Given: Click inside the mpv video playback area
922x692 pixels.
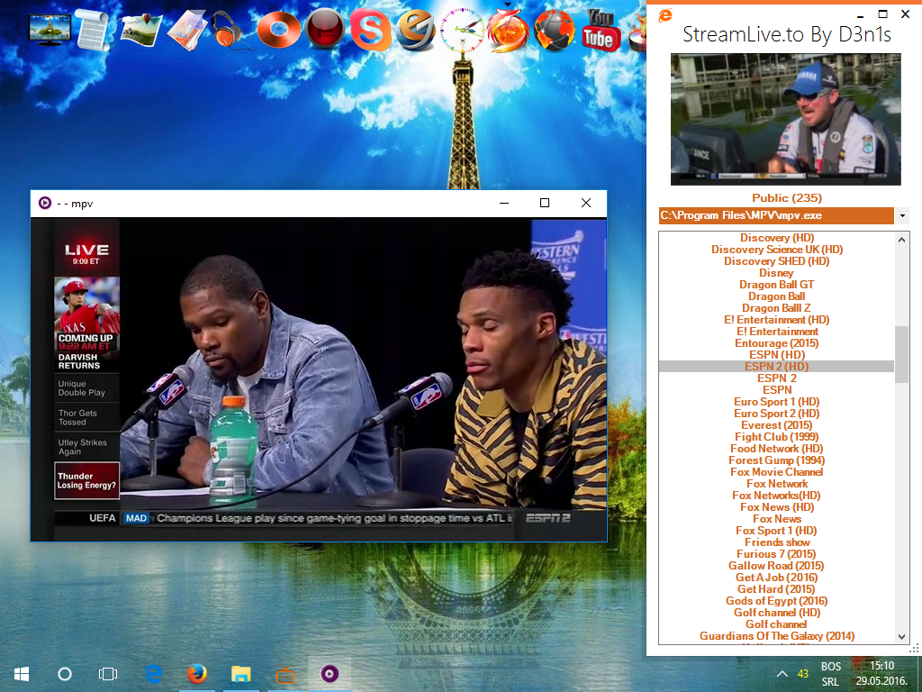Looking at the screenshot, I should click(319, 379).
